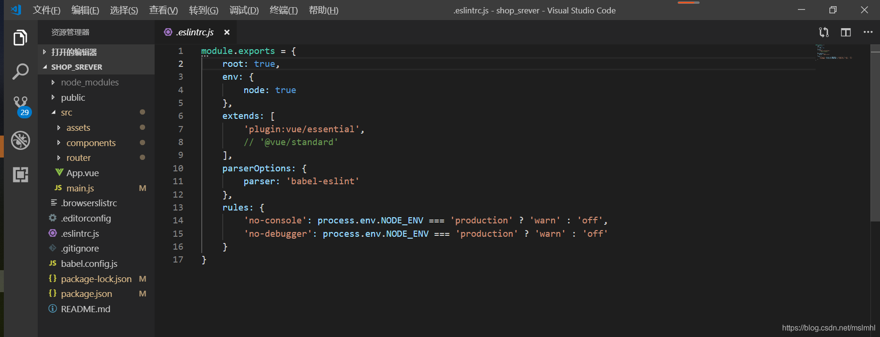Image resolution: width=880 pixels, height=337 pixels.
Task: Open README.md in the explorer
Action: tap(85, 309)
